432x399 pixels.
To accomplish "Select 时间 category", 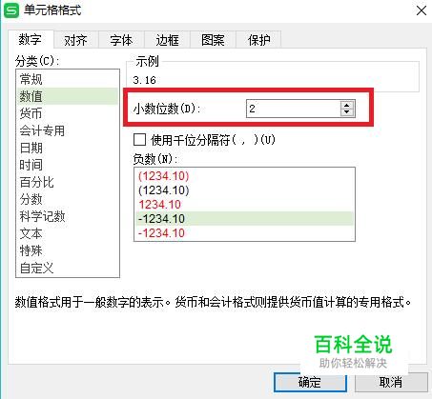I will point(68,165).
